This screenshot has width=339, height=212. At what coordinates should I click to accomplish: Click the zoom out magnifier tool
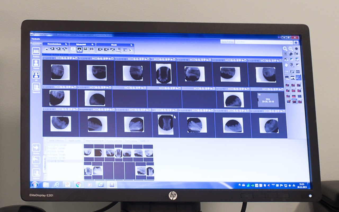pos(291,49)
